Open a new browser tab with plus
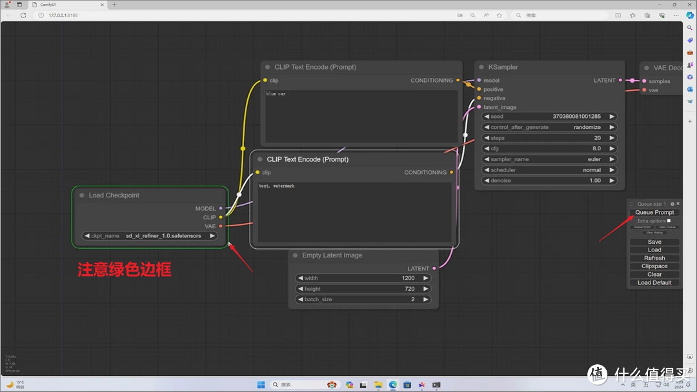Image resolution: width=697 pixels, height=392 pixels. 114,5
